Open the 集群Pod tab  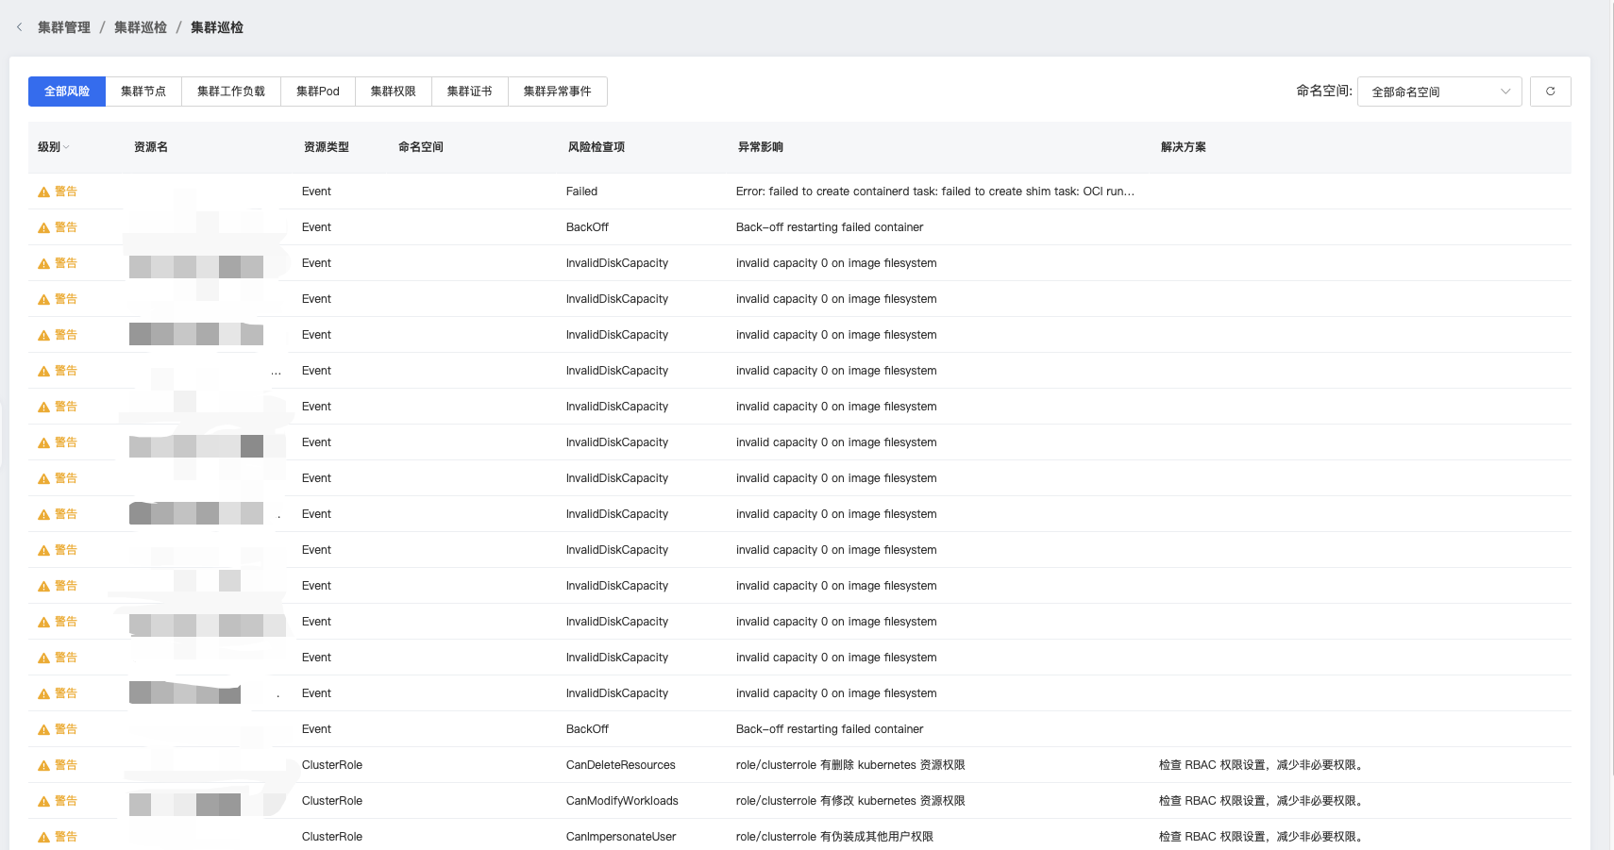coord(317,92)
